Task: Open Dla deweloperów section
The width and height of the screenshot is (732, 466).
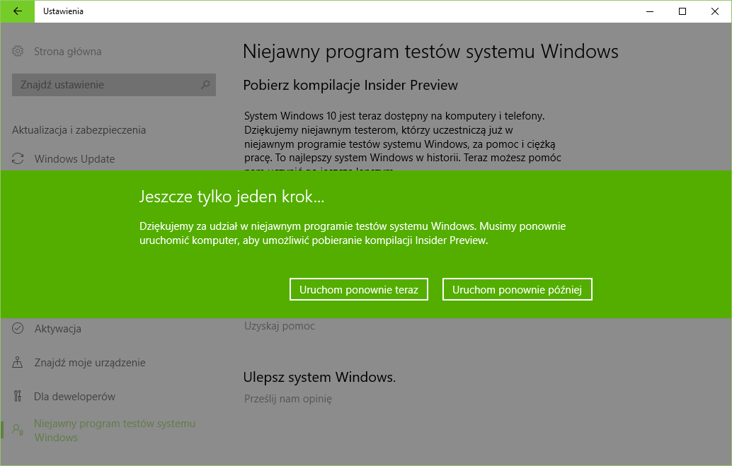Action: tap(75, 397)
